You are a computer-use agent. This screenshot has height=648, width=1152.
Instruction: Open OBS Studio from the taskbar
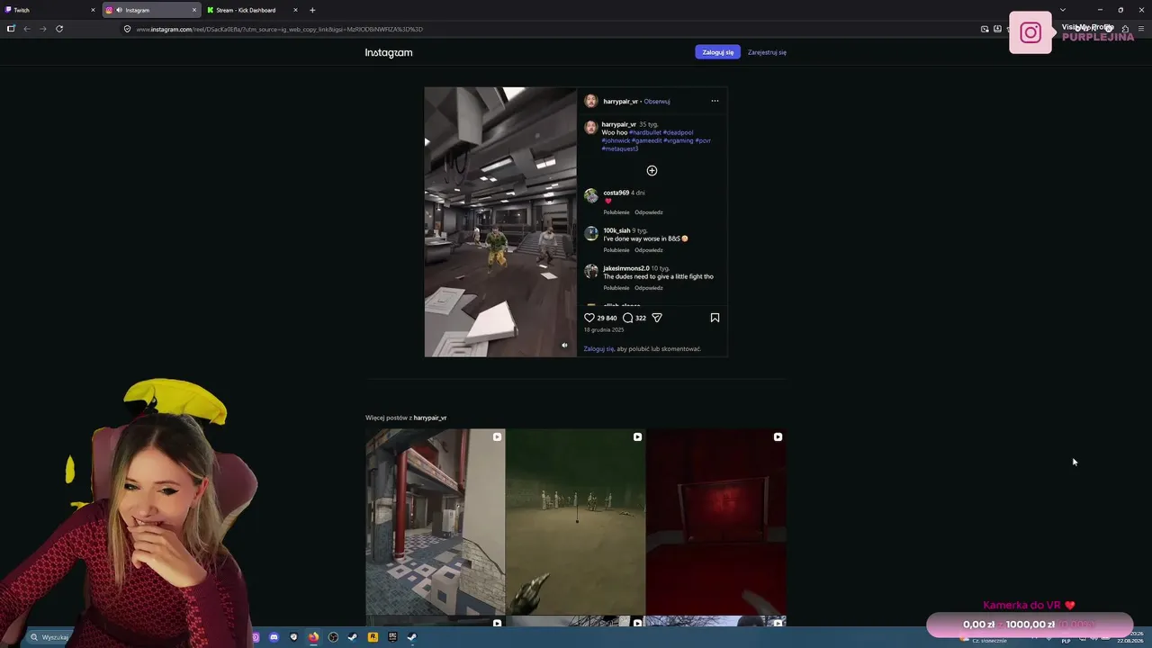pyautogui.click(x=333, y=637)
